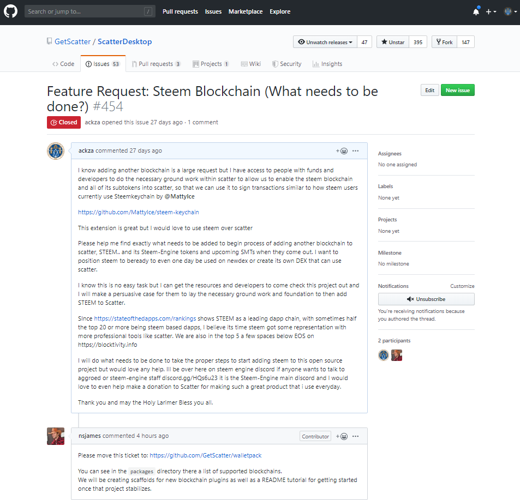Open the 27 days ago timestamp on ackza's comment
The image size is (520, 500).
coord(146,150)
